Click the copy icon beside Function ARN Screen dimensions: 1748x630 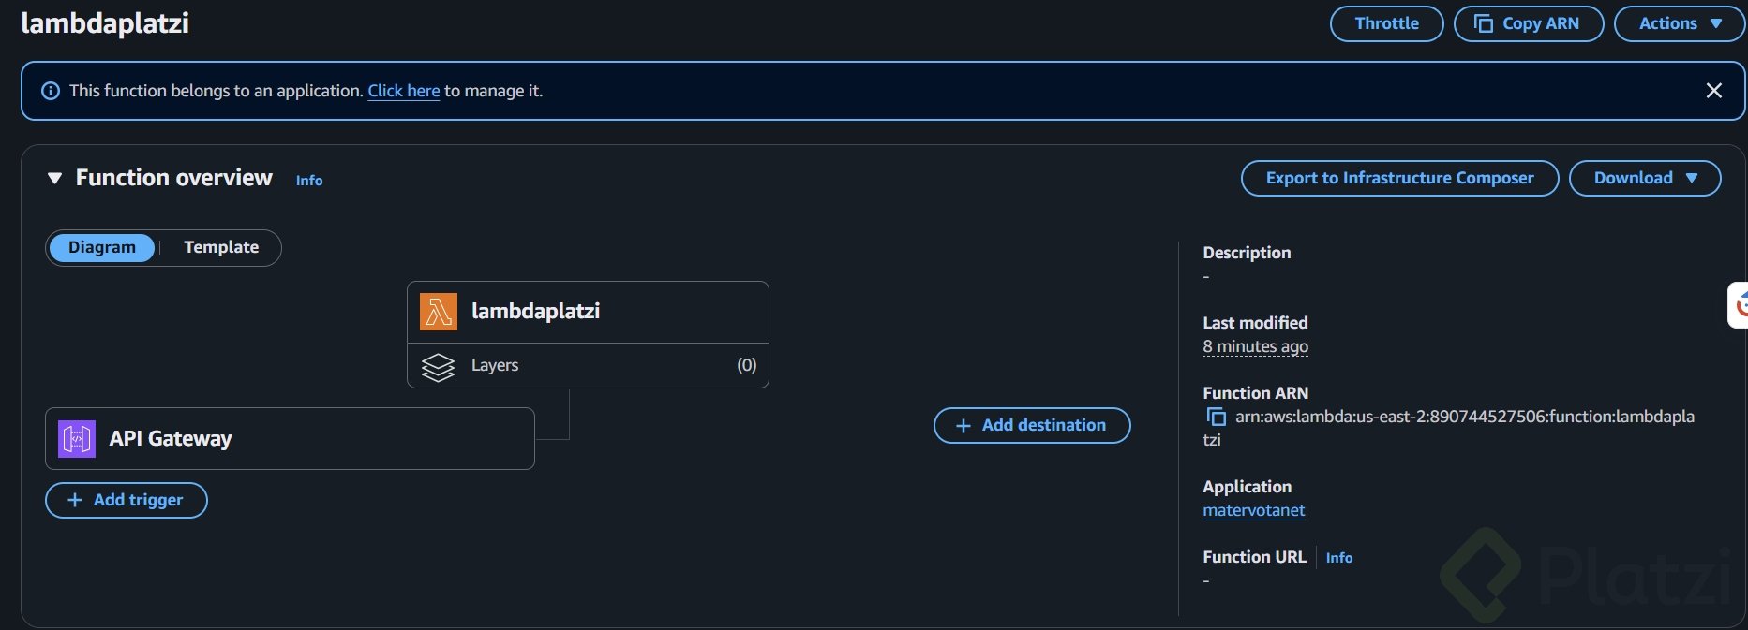pyautogui.click(x=1216, y=417)
